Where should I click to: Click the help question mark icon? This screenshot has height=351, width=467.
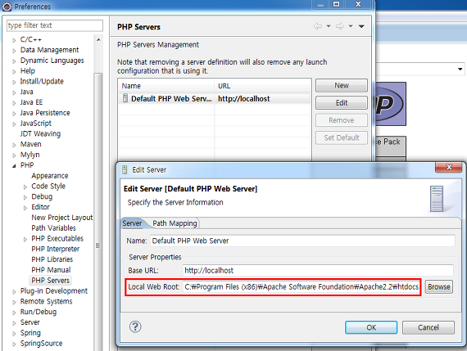coord(135,327)
